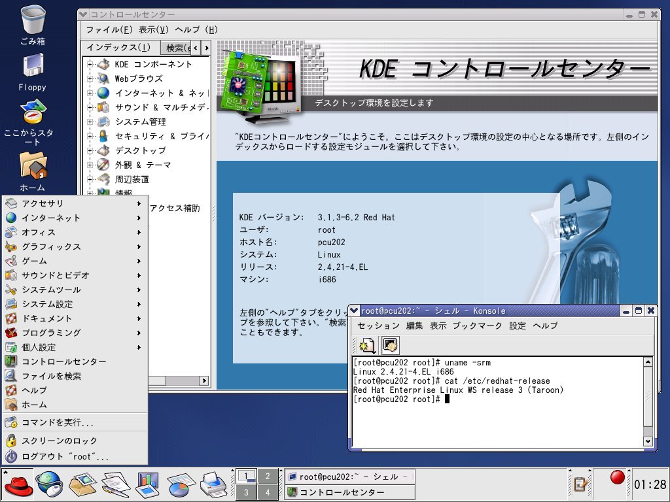The height and width of the screenshot is (502, 670).
Task: Expand the システム管理 tree node
Action: pos(90,122)
